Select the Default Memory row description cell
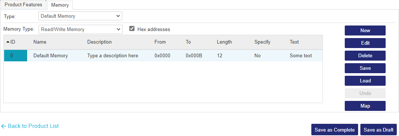Screen dimensions: 399x136 (113, 56)
